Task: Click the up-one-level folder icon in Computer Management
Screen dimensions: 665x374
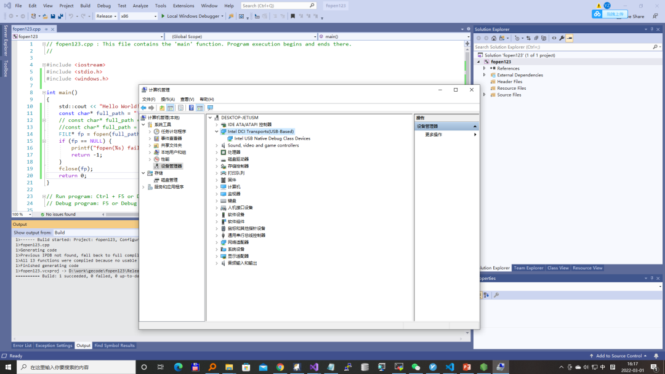Action: (x=162, y=108)
